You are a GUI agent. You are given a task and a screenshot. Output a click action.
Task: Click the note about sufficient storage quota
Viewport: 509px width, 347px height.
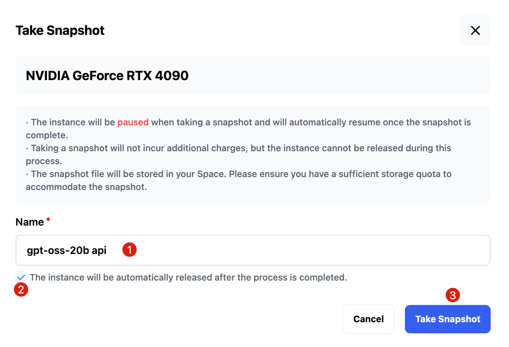tap(239, 180)
